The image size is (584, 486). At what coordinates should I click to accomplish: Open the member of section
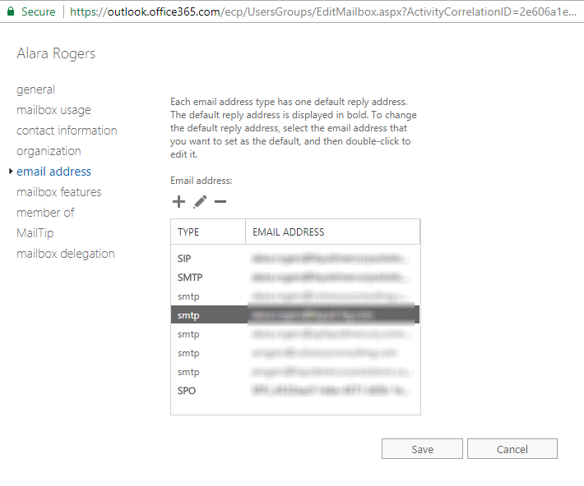point(45,212)
